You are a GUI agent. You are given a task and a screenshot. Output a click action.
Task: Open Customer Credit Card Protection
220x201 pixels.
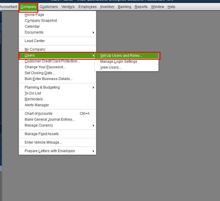point(57,61)
